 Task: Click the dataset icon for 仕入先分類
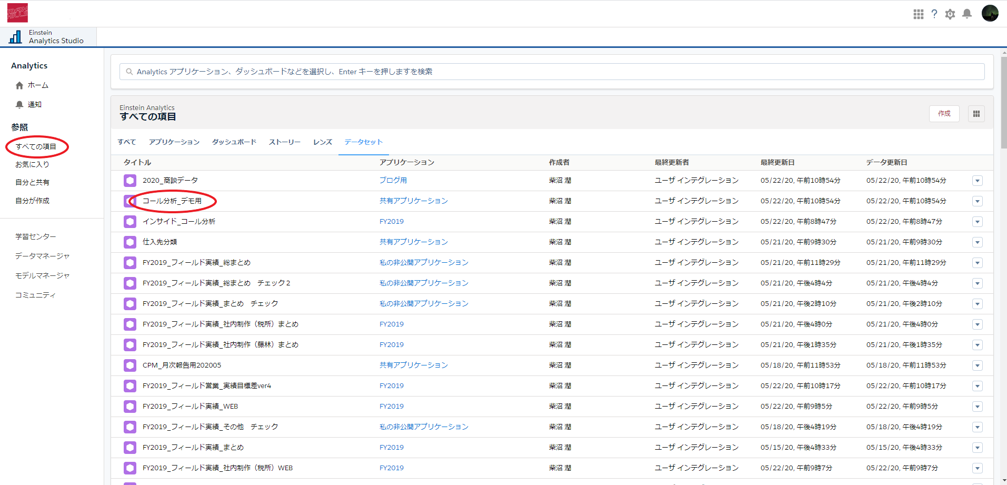130,242
